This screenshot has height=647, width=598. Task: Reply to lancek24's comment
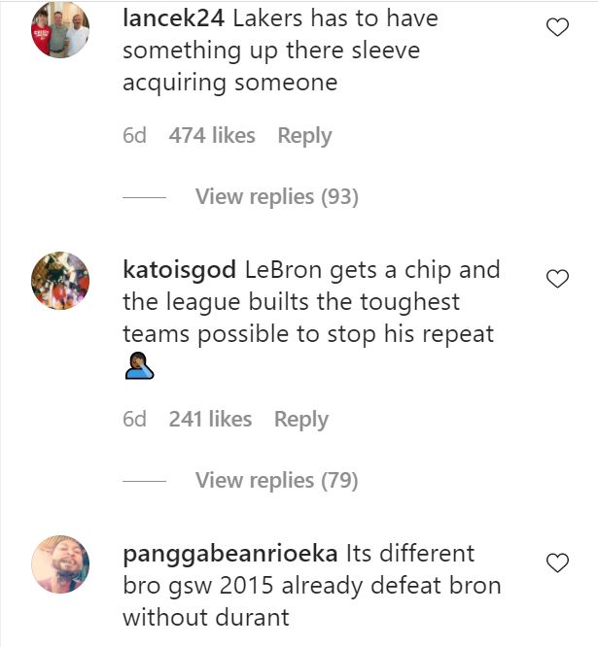tap(304, 136)
